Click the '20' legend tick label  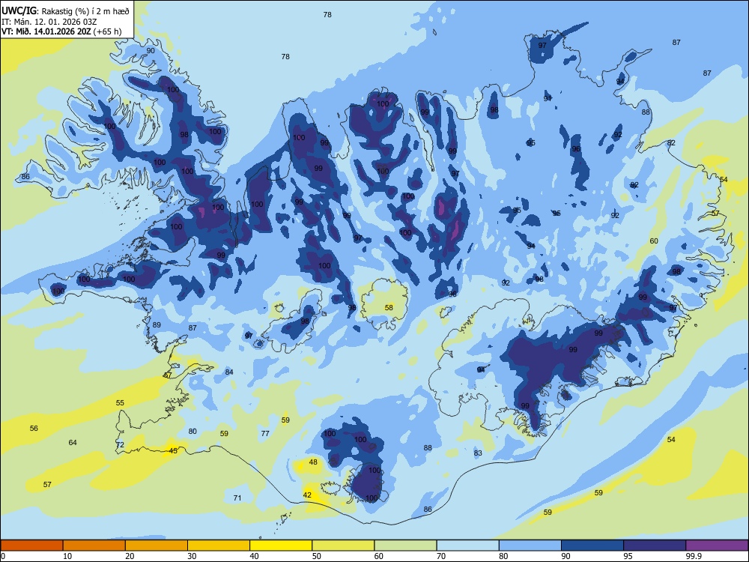point(130,556)
